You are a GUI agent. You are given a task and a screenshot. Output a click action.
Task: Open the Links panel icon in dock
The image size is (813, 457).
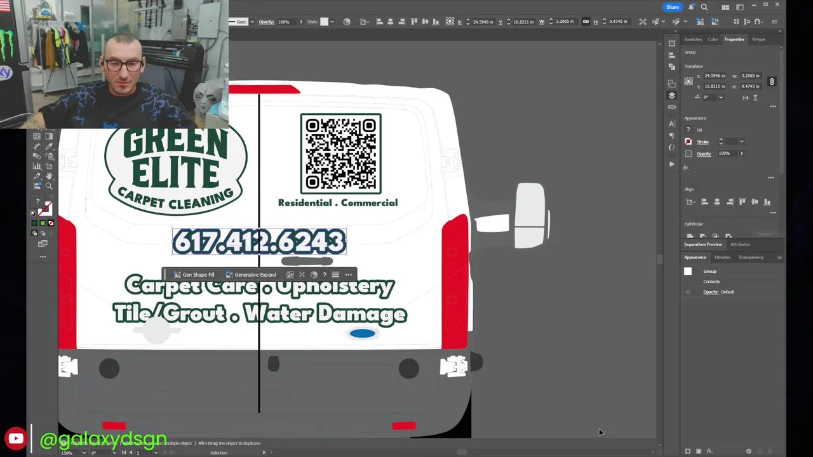pyautogui.click(x=671, y=107)
